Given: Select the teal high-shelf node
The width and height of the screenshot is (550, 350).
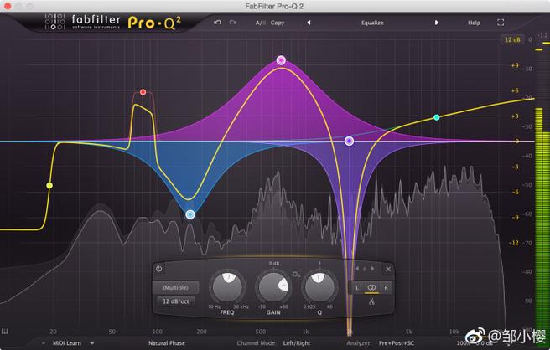Looking at the screenshot, I should (x=437, y=117).
